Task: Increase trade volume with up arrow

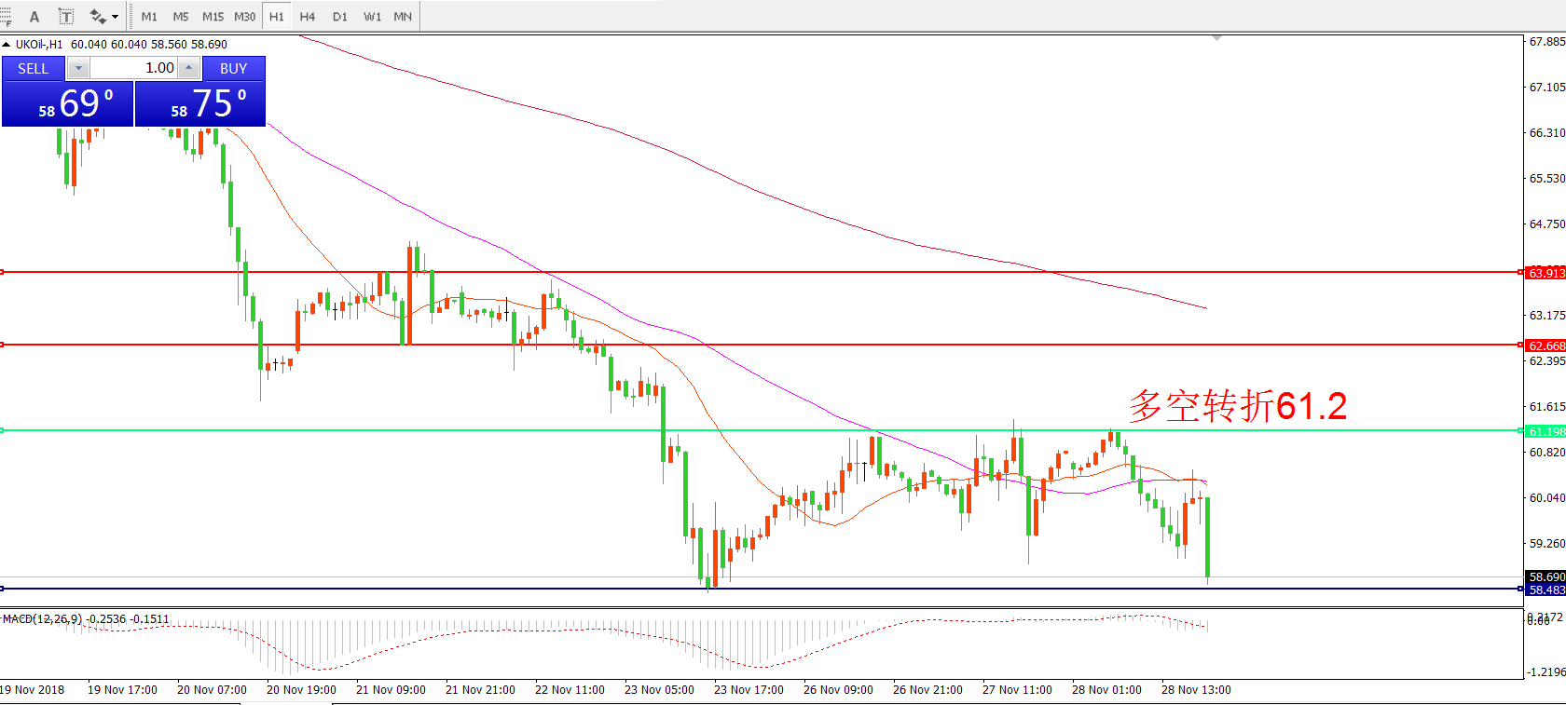Action: (x=189, y=68)
